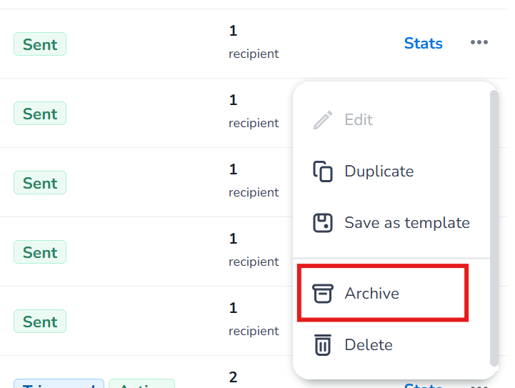Click the pencil icon next to Edit
Viewport: 515px width, 388px height.
click(x=323, y=120)
